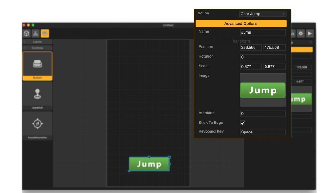The height and width of the screenshot is (193, 321).
Task: Select the highlighted UI controls toolbar icon
Action: pyautogui.click(x=45, y=33)
